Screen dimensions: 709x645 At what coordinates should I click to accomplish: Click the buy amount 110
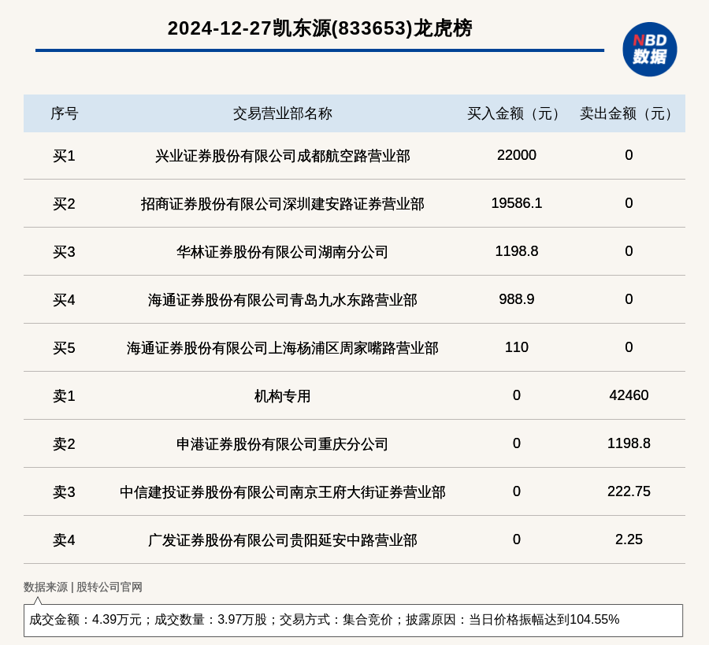pos(516,347)
